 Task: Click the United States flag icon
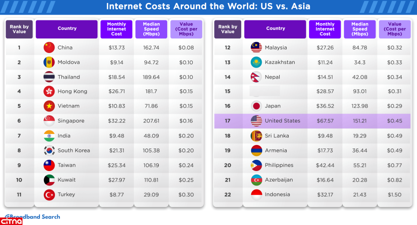[256, 121]
